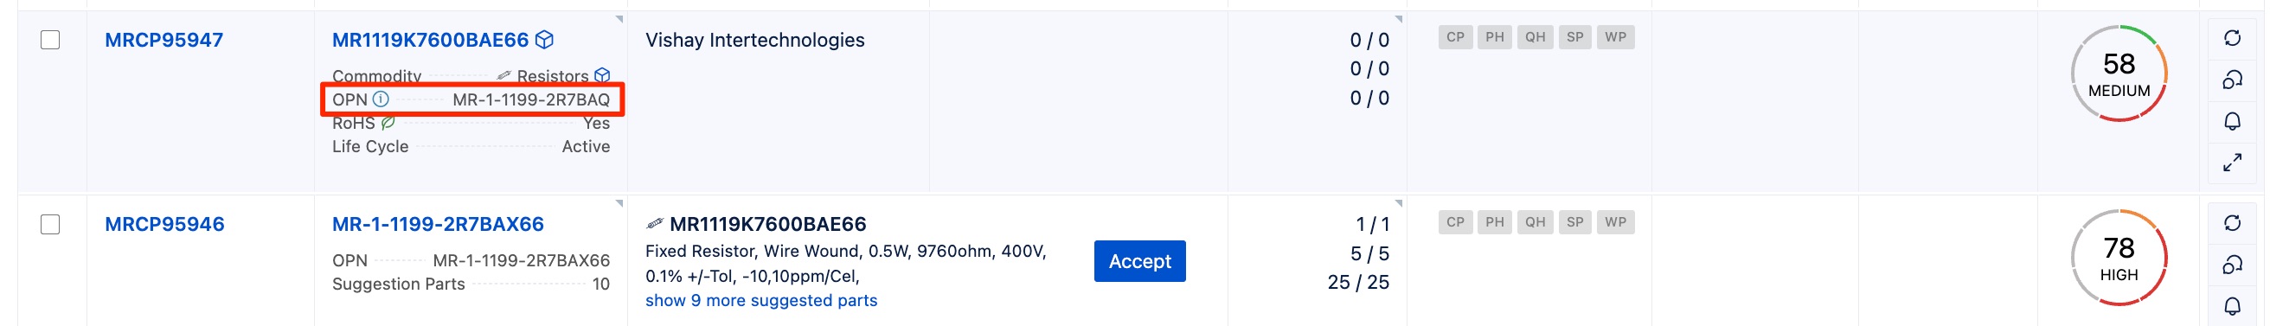2270x326 pixels.
Task: Click CP tag in first row
Action: click(1455, 37)
